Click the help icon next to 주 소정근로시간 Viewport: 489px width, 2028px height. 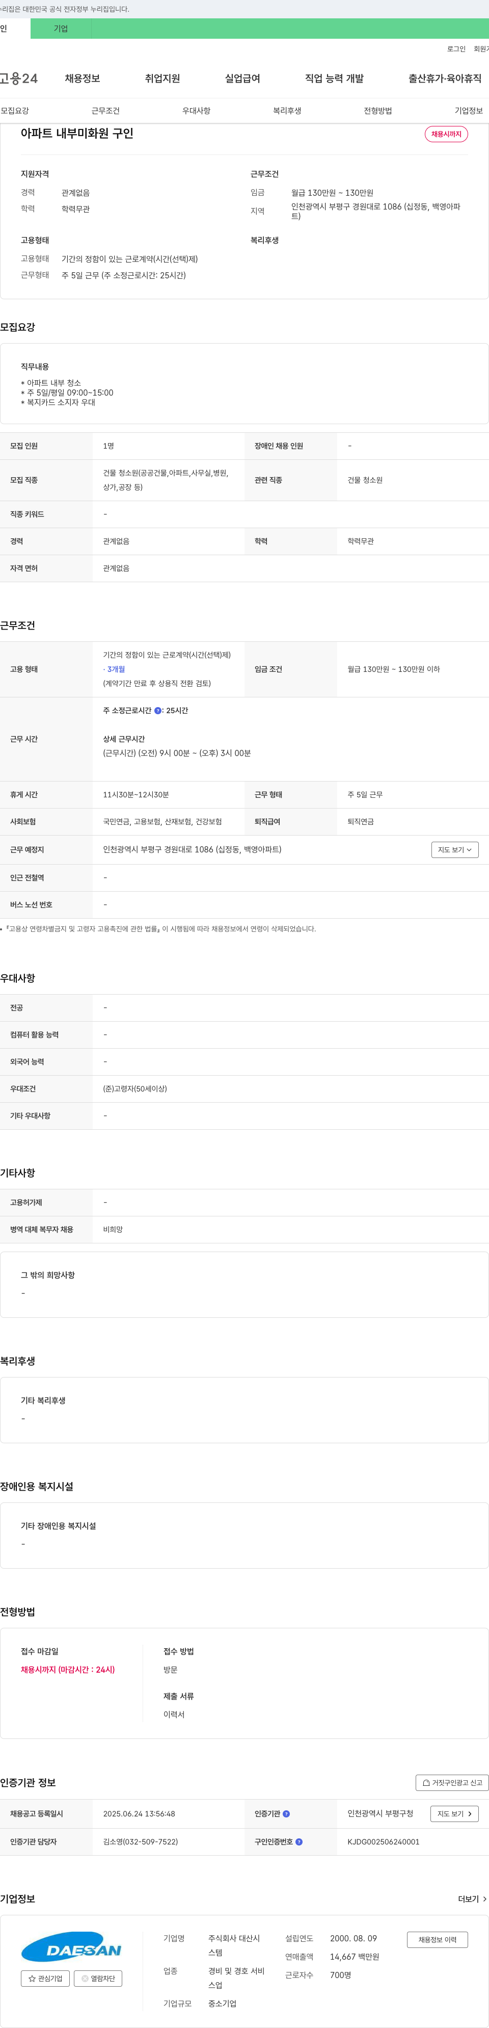click(158, 711)
